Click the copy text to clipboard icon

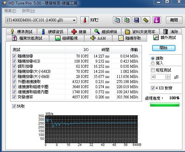click(117, 20)
